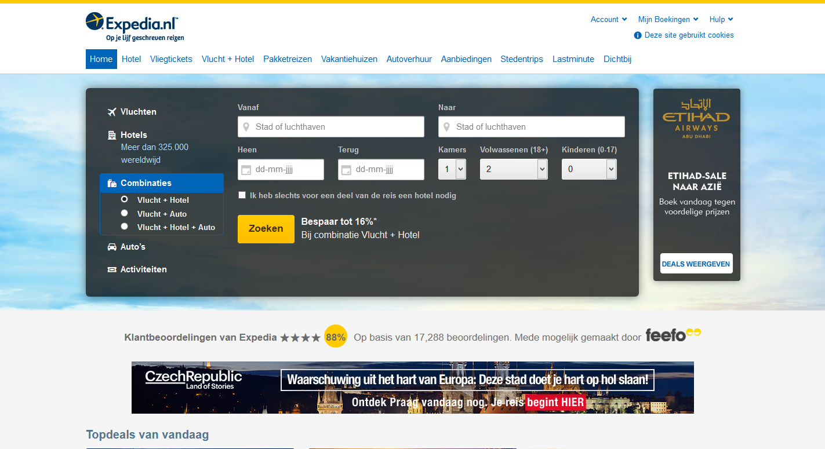
Task: Click the building icon next to Hotels
Action: [112, 135]
